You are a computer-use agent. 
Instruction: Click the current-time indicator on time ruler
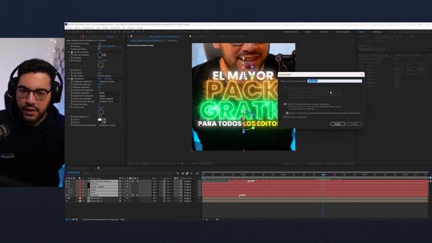point(323,175)
